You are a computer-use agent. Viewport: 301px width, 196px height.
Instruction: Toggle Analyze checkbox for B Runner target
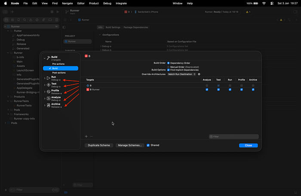coord(207,90)
